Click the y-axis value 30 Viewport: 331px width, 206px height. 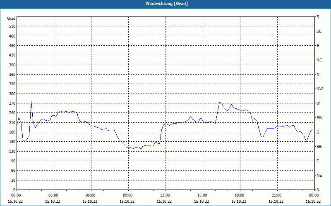[x=13, y=180]
